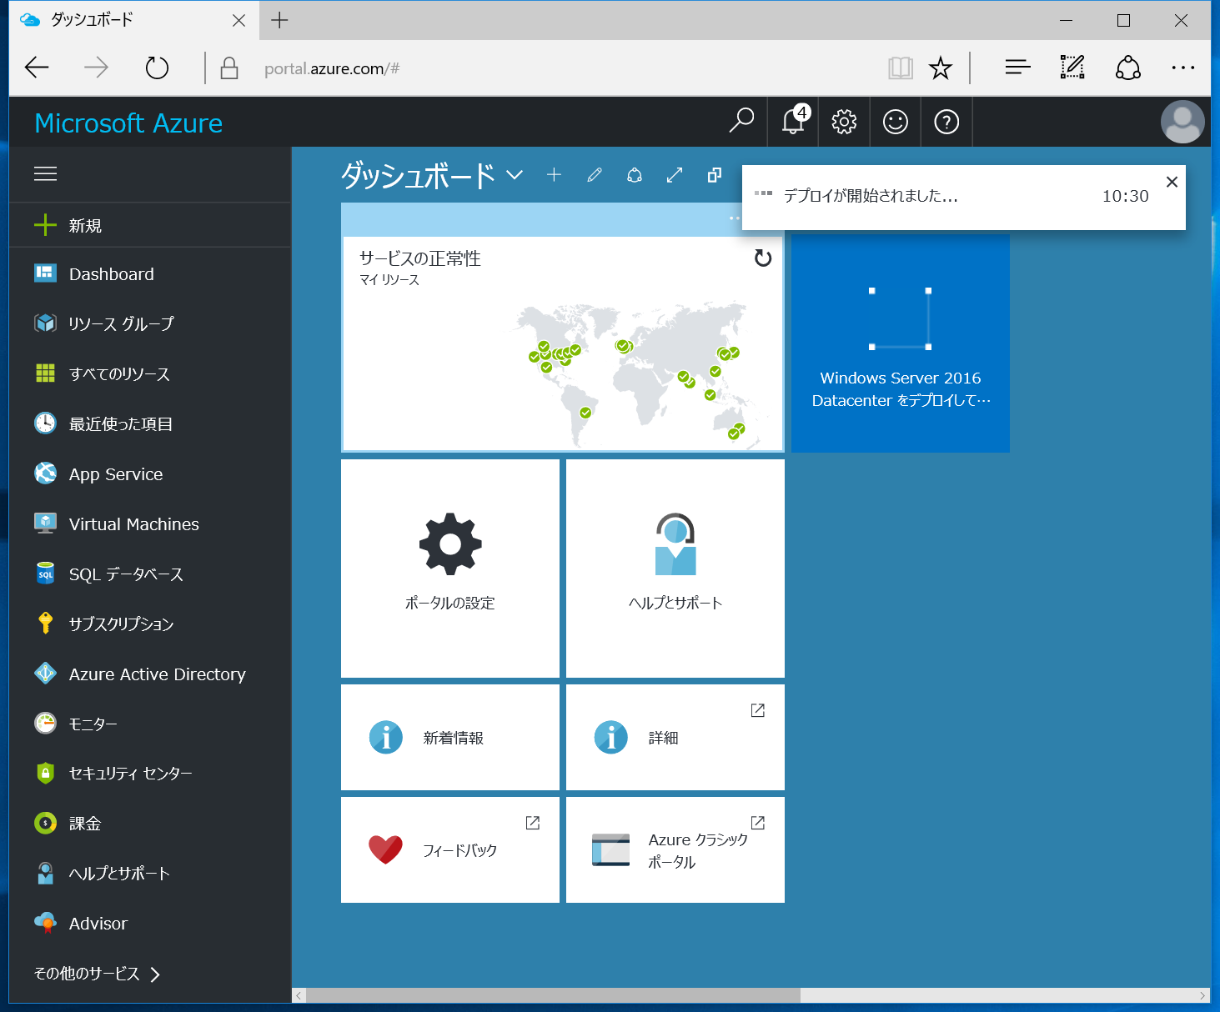Click the browser forward arrow
This screenshot has height=1012, width=1220.
click(97, 68)
